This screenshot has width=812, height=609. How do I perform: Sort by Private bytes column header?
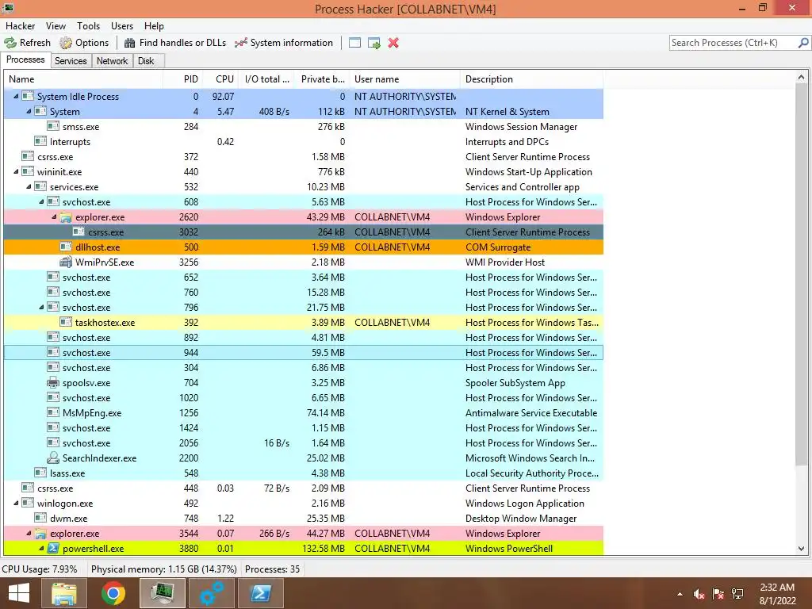(320, 79)
